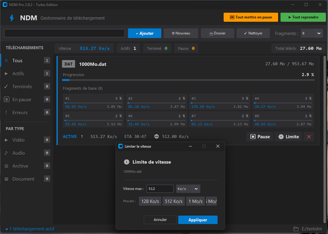Show all downloads with Tous
Image resolution: width=328 pixels, height=234 pixels.
27,60
